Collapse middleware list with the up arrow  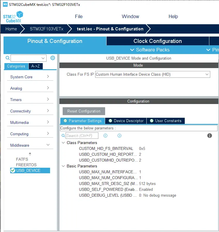(30, 154)
